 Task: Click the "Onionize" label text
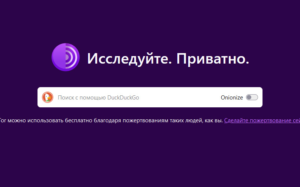232,98
